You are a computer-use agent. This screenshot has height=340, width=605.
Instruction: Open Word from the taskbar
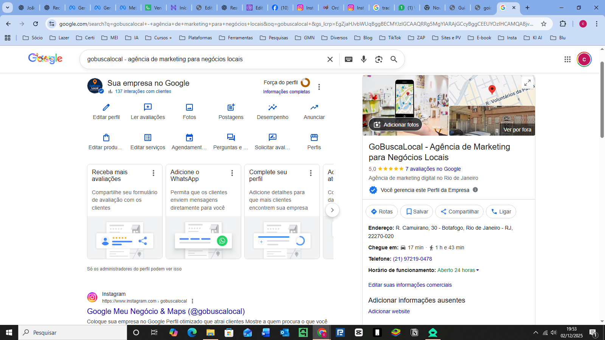266,332
